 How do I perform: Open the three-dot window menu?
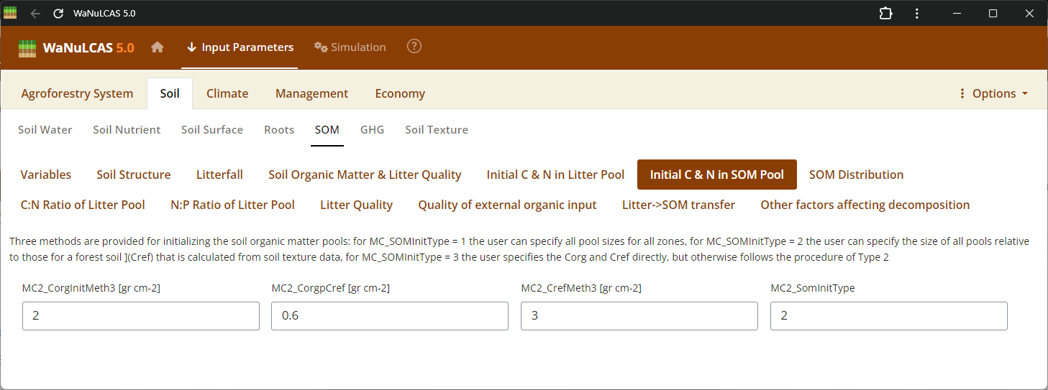[x=917, y=14]
